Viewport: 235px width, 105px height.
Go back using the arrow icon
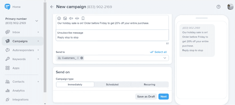(52, 7)
